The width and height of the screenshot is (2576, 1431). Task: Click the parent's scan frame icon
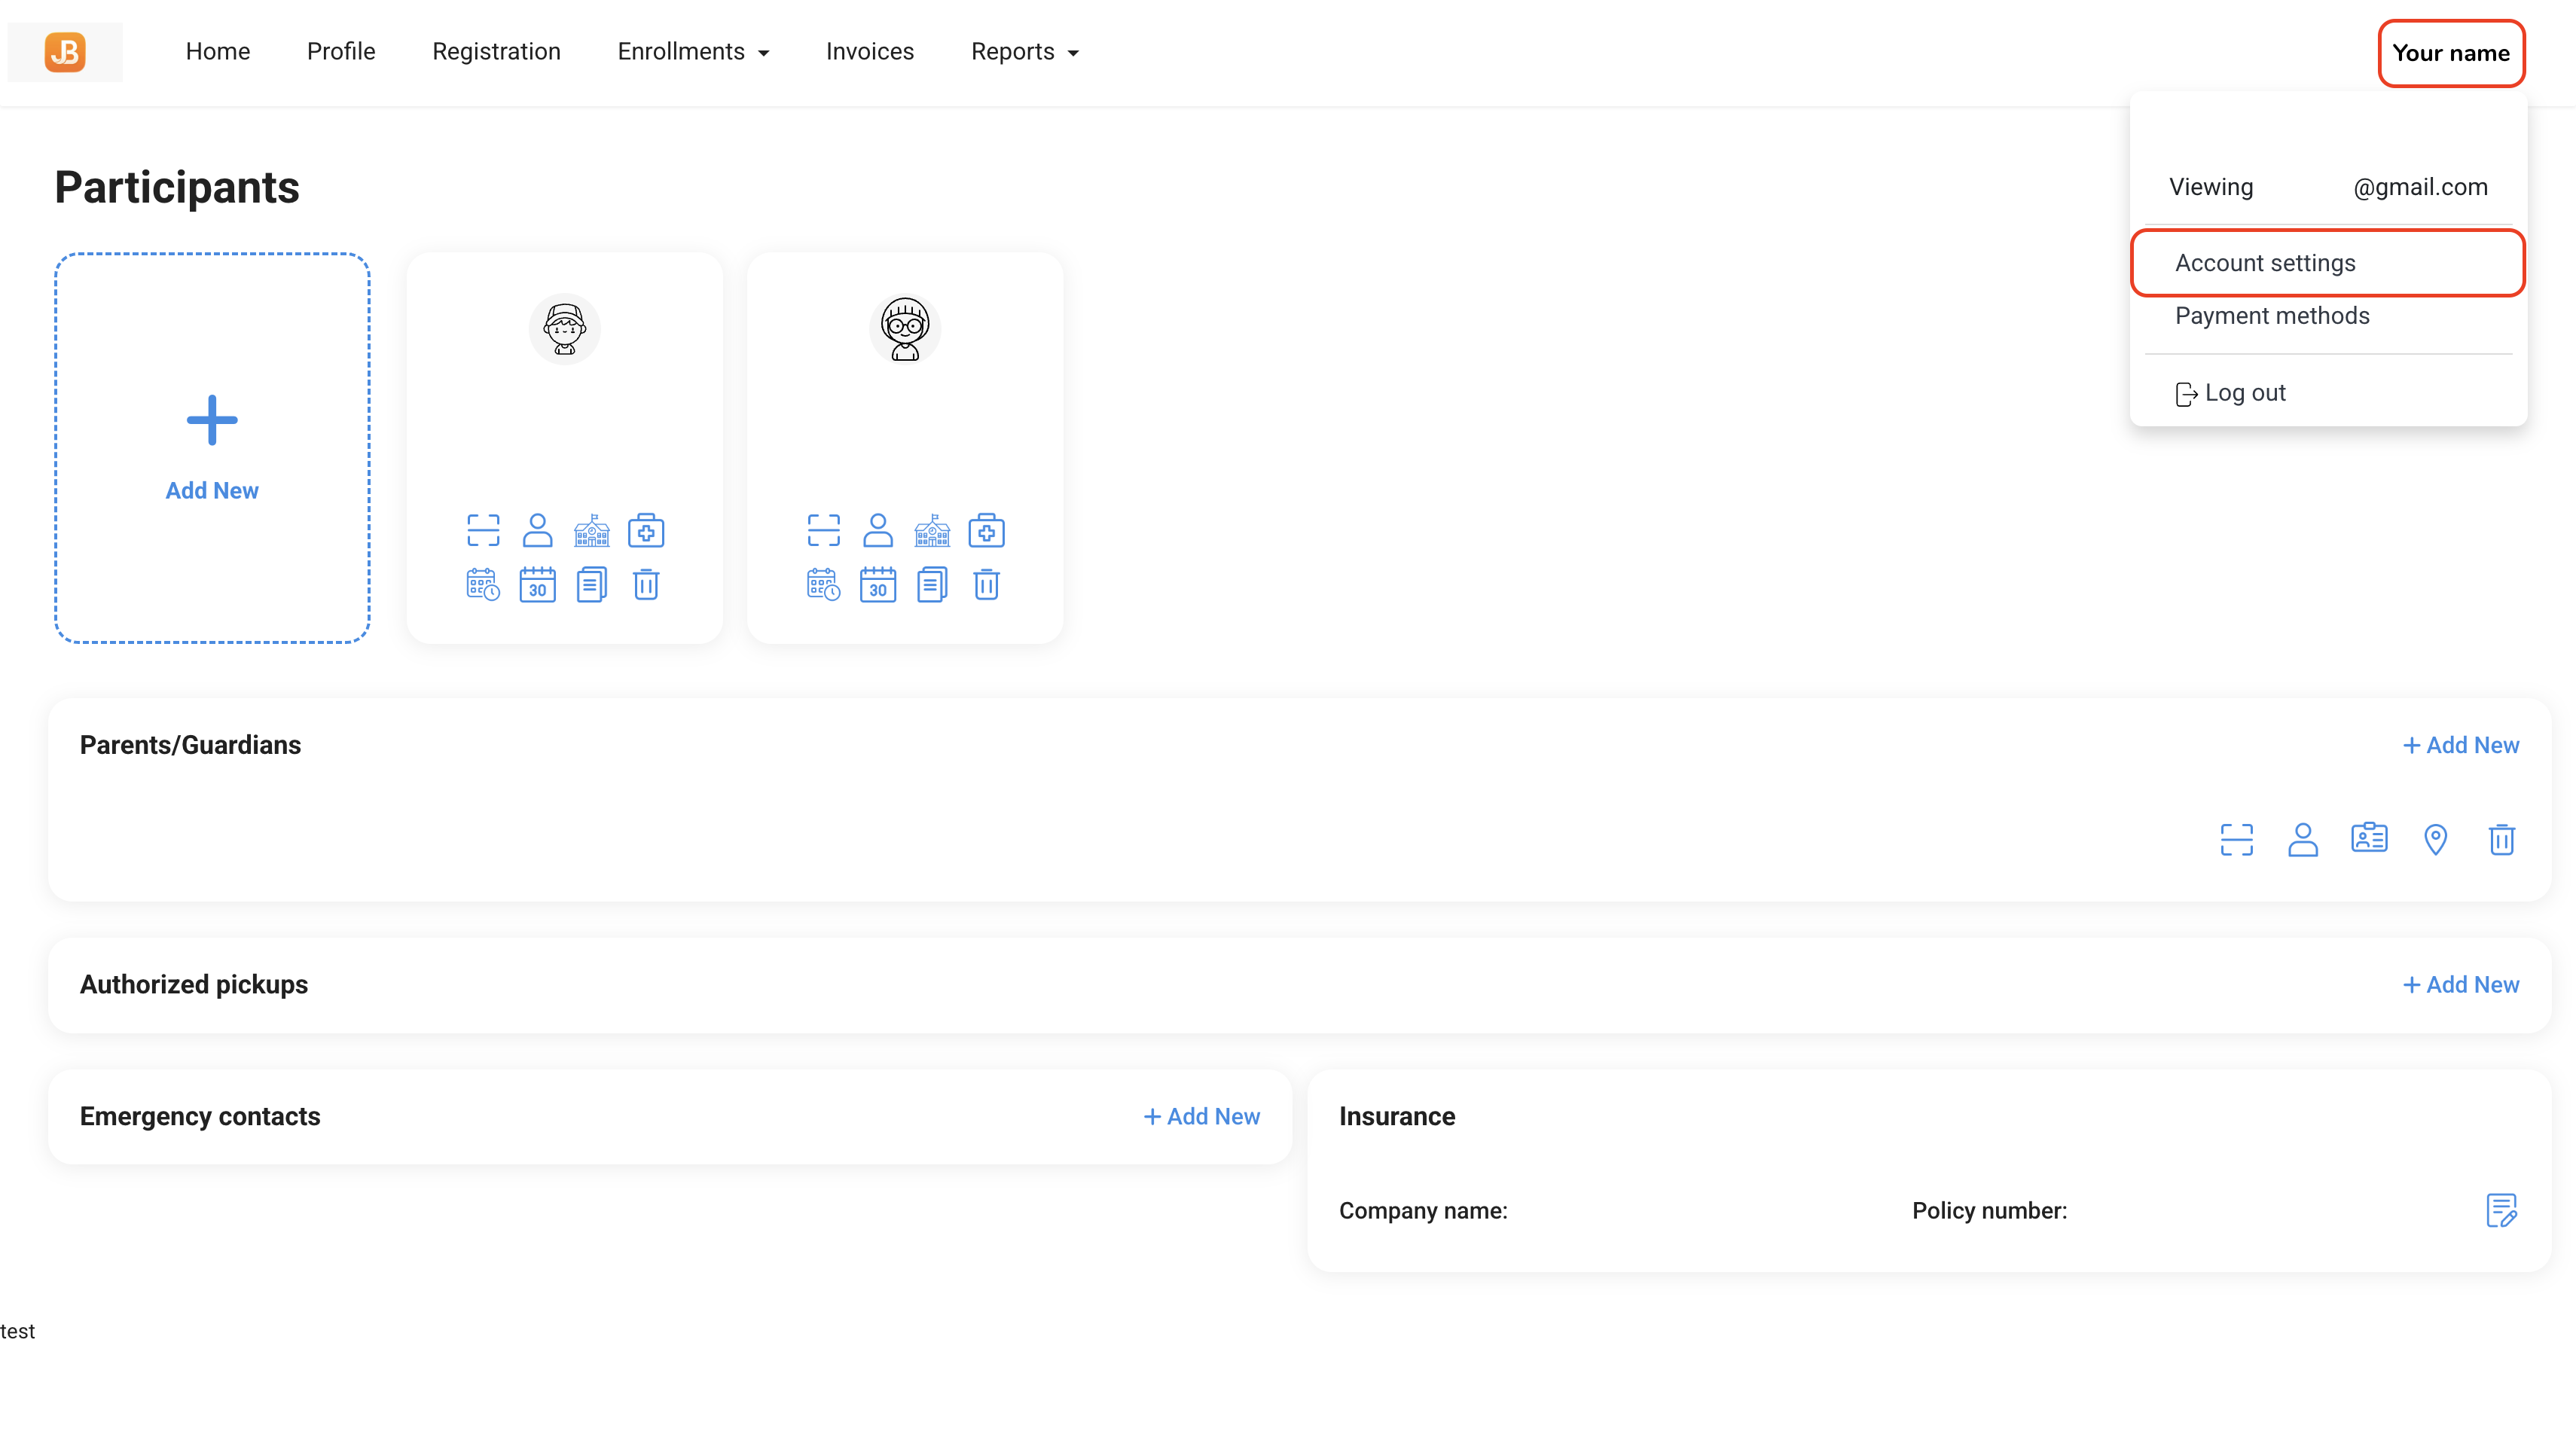point(2236,838)
